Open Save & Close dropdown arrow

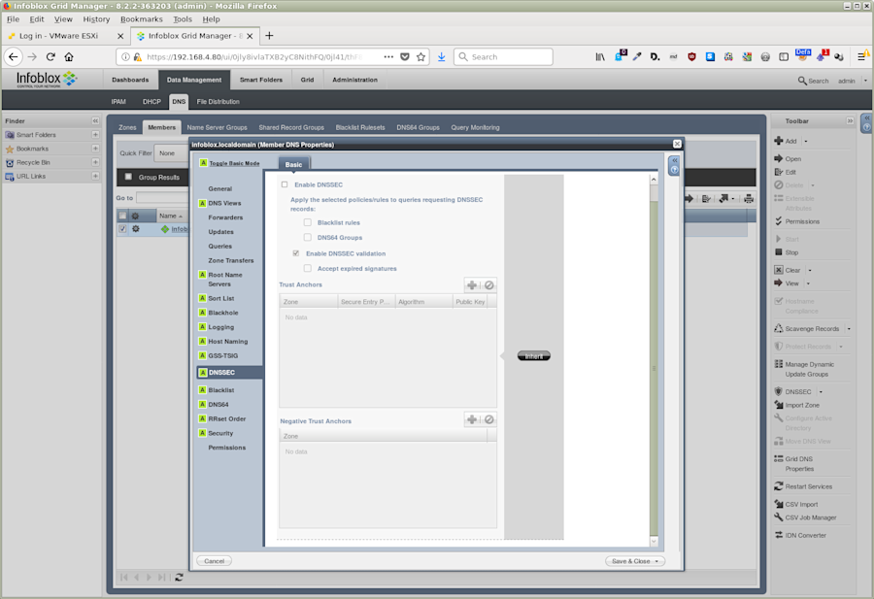[656, 561]
